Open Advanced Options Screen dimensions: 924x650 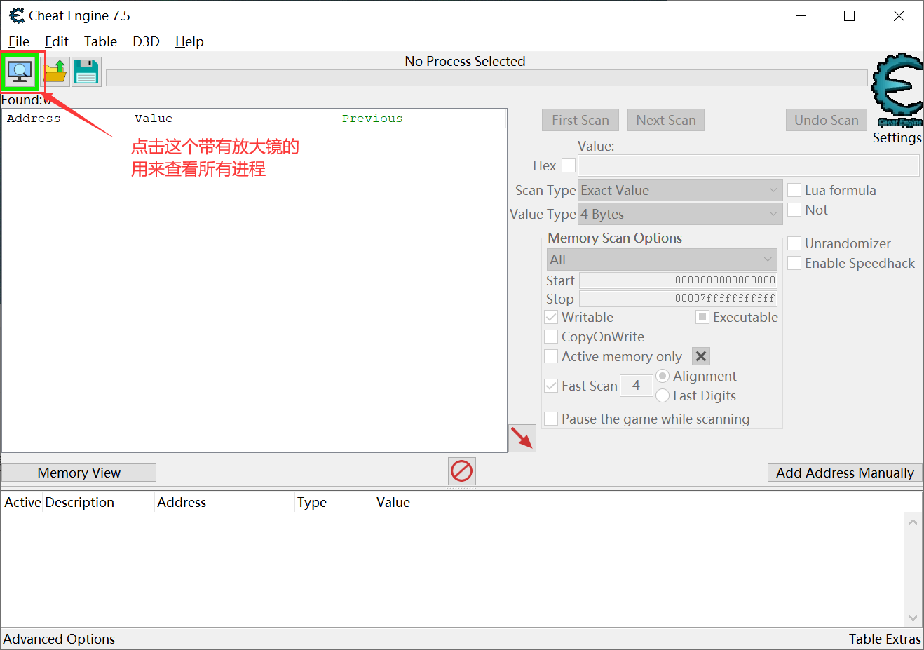coord(59,639)
